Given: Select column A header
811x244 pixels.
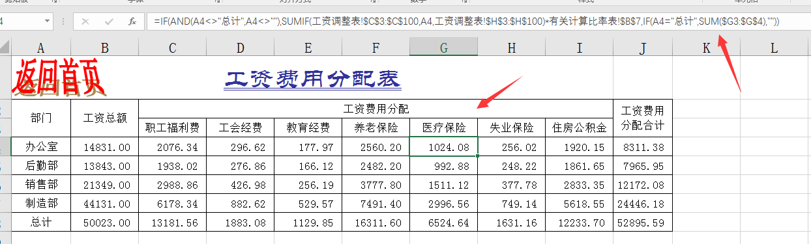Looking at the screenshot, I should click(41, 47).
